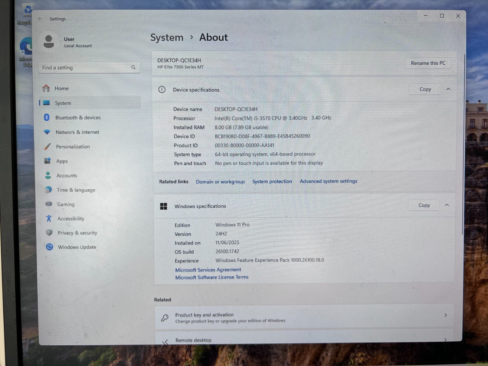
Task: Click the Windows Update sync icon
Action: tap(49, 247)
